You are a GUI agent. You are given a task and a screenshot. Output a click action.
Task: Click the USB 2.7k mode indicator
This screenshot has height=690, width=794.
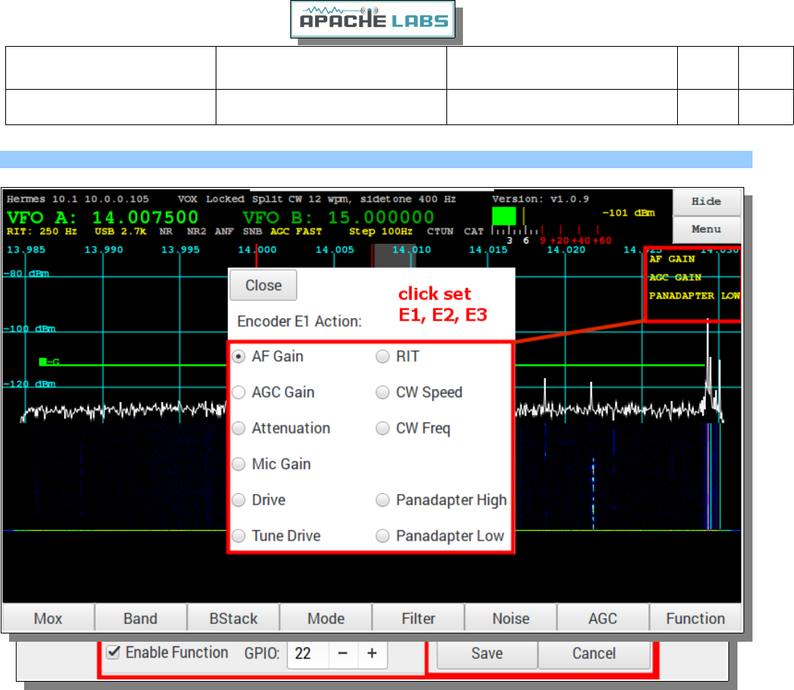coord(121,232)
